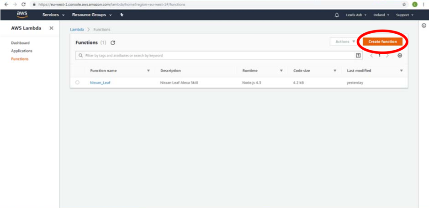Screen dimensions: 429x208
Task: Expand the Services menu
Action: pos(53,15)
